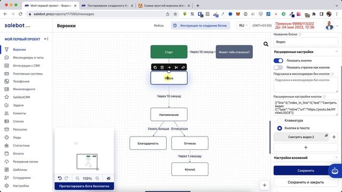Collapse Расширенные настройки section

(336, 52)
